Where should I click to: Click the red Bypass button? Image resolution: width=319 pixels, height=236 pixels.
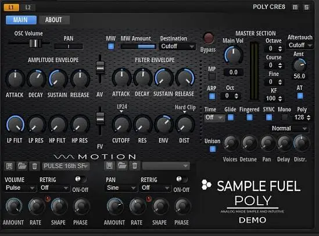[209, 38]
